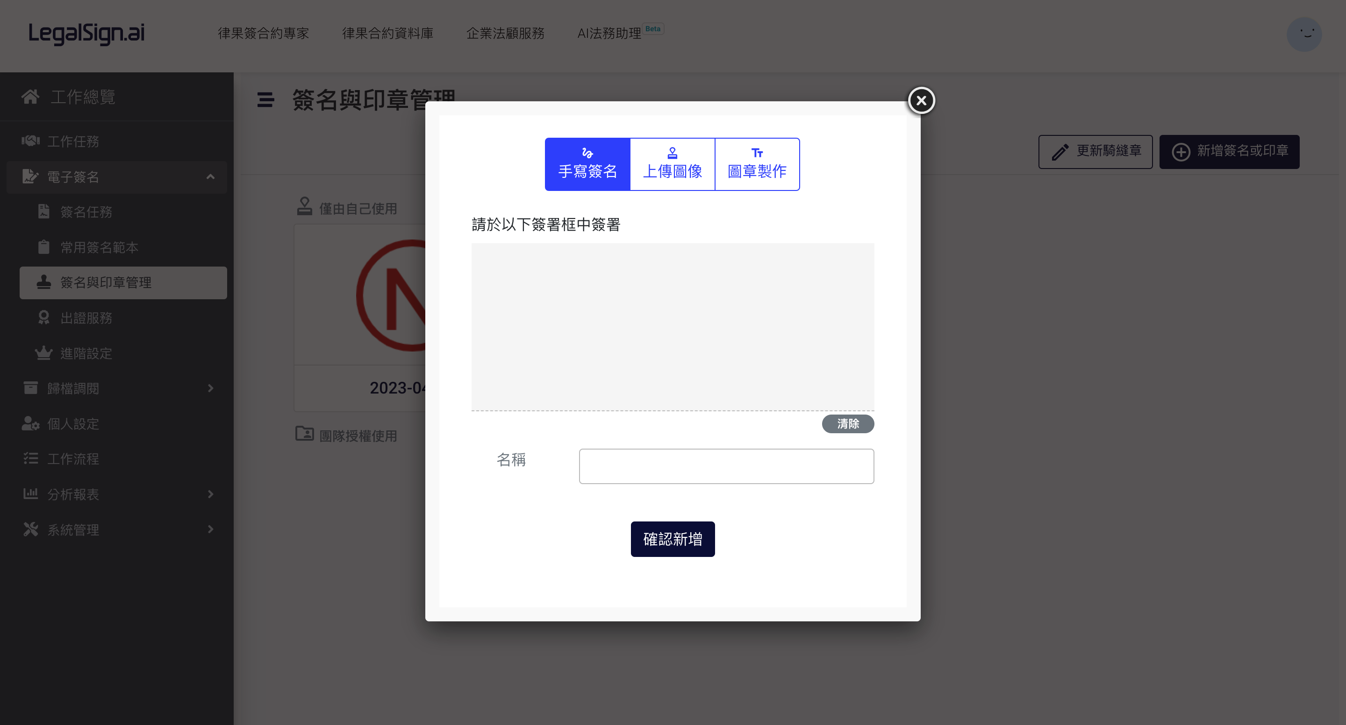Click the pencil icon on 更新騎縫章

tap(1060, 152)
